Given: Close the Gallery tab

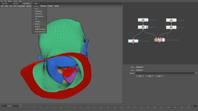Looking at the screenshot, I should coord(39,3).
